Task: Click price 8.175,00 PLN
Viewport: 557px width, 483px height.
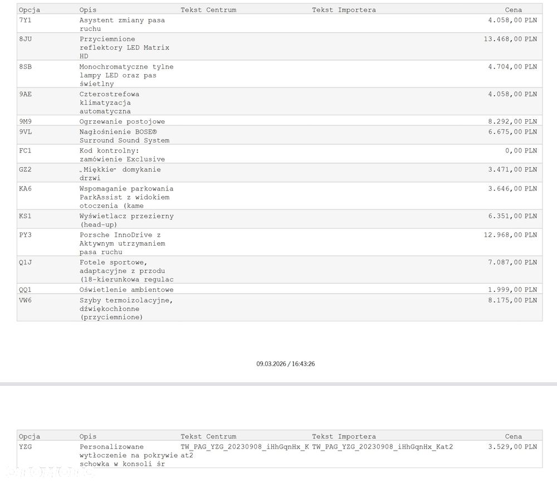Action: (512, 300)
